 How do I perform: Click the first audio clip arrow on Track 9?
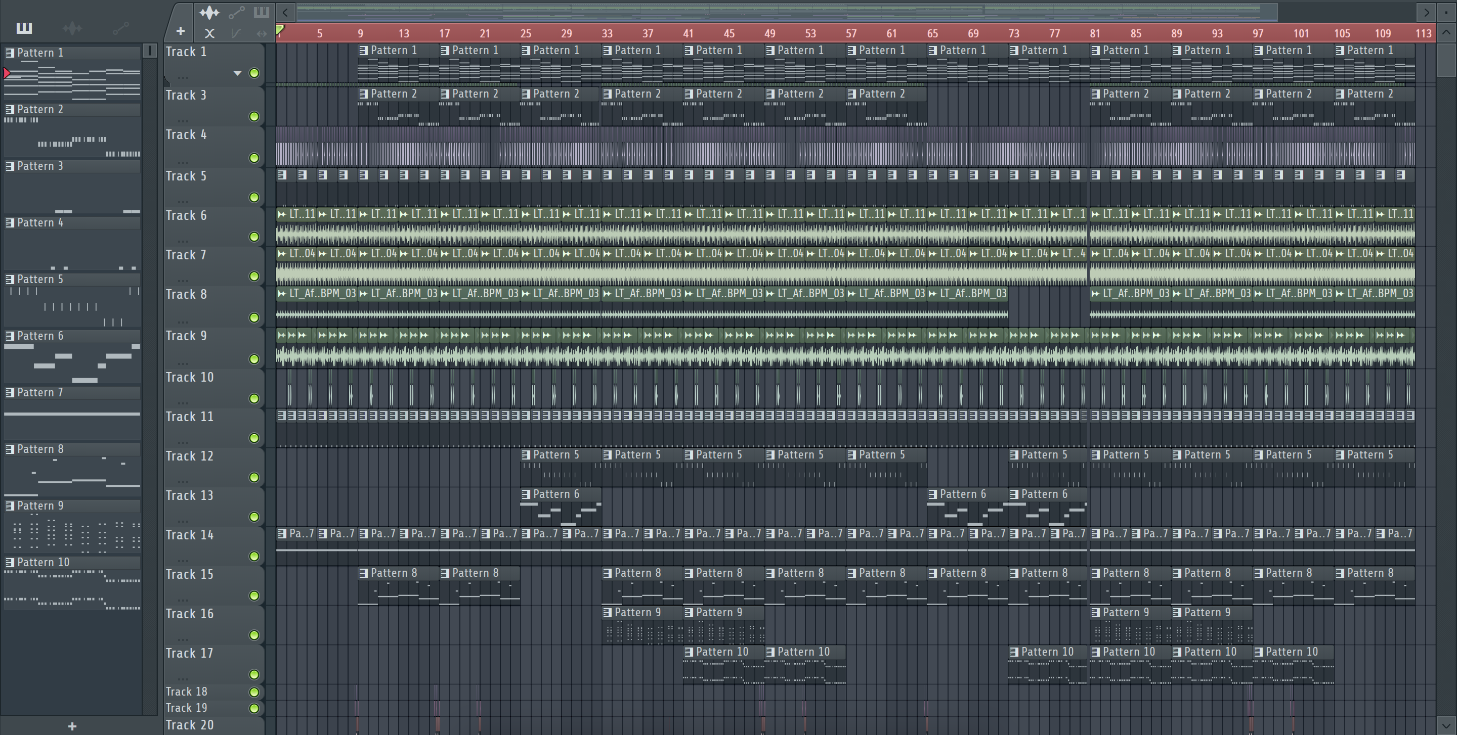tap(281, 335)
